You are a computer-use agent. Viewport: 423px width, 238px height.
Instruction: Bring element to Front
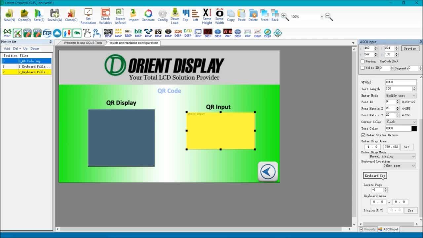(264, 15)
